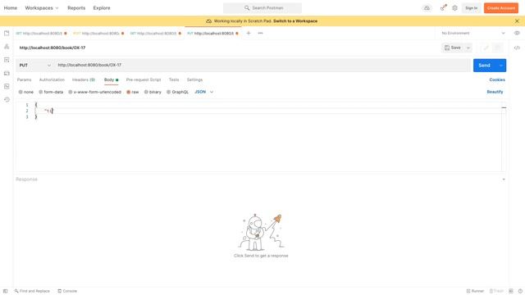525x295 pixels.
Task: Open the Headers tab
Action: 84,80
